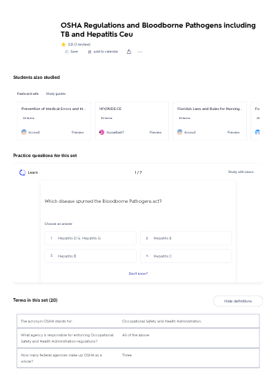276x391 pixels.
Task: Choose answer option Hepatitis E
Action: point(186,238)
